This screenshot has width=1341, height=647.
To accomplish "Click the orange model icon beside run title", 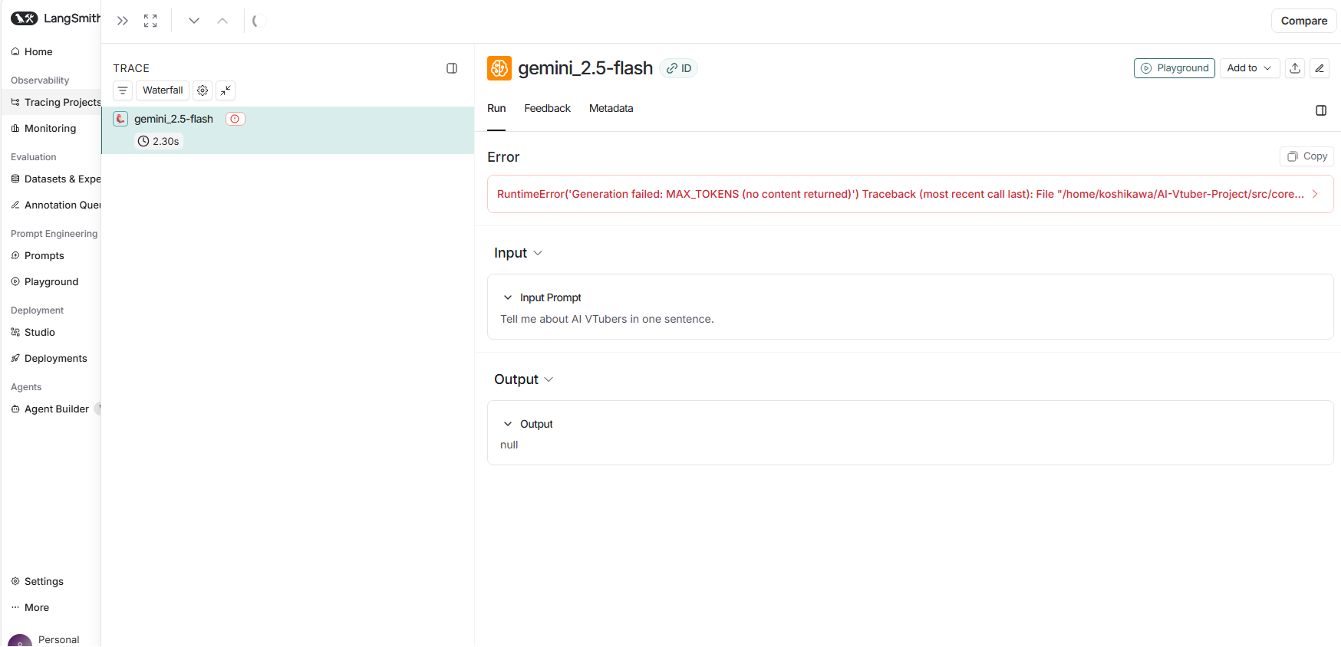I will click(x=499, y=68).
